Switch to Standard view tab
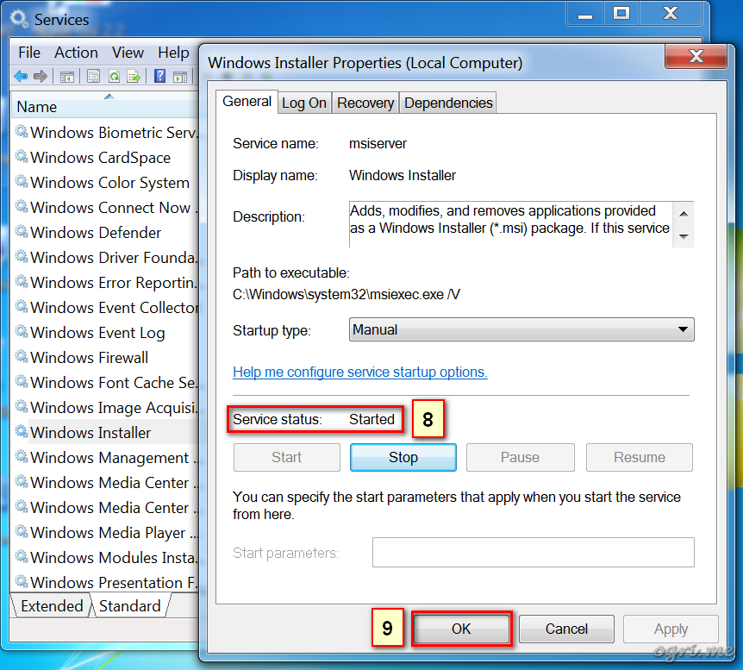 130,606
